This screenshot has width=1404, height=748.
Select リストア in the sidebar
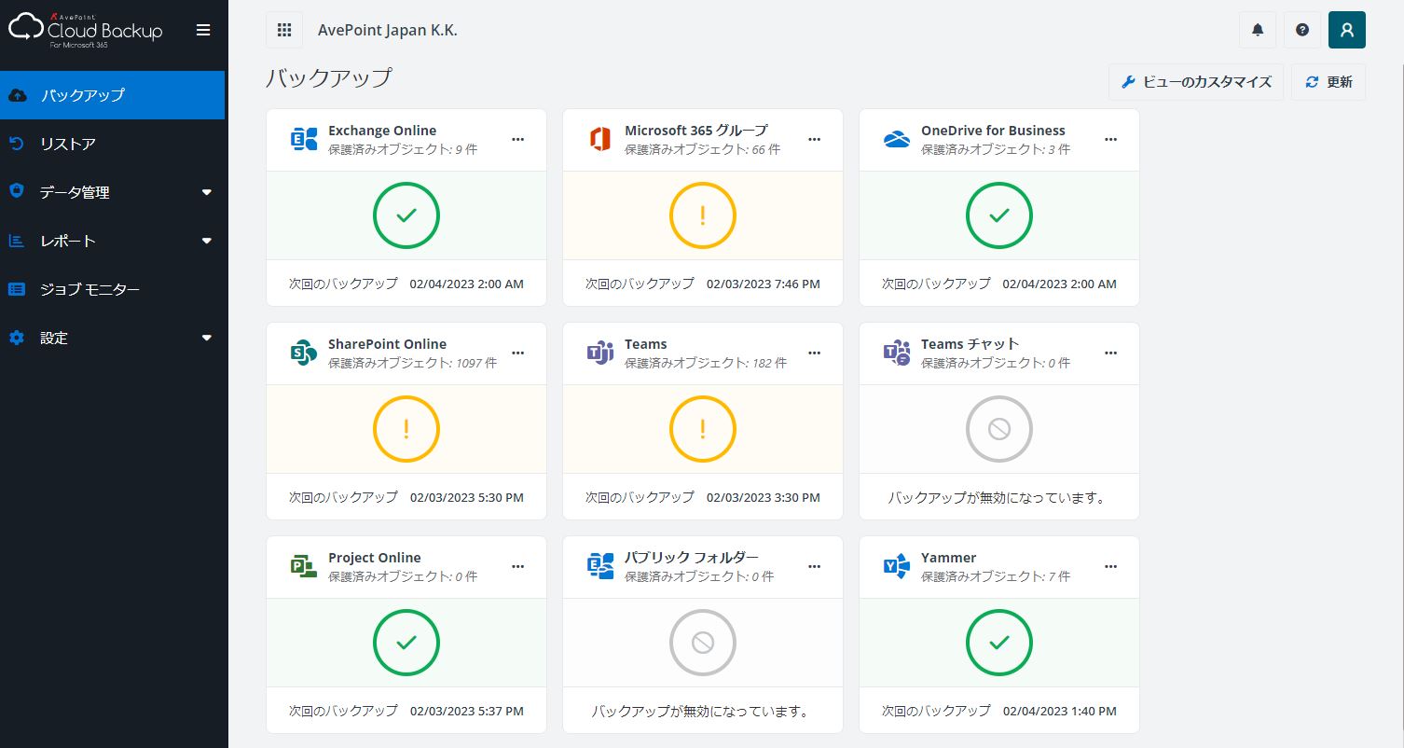coord(112,144)
